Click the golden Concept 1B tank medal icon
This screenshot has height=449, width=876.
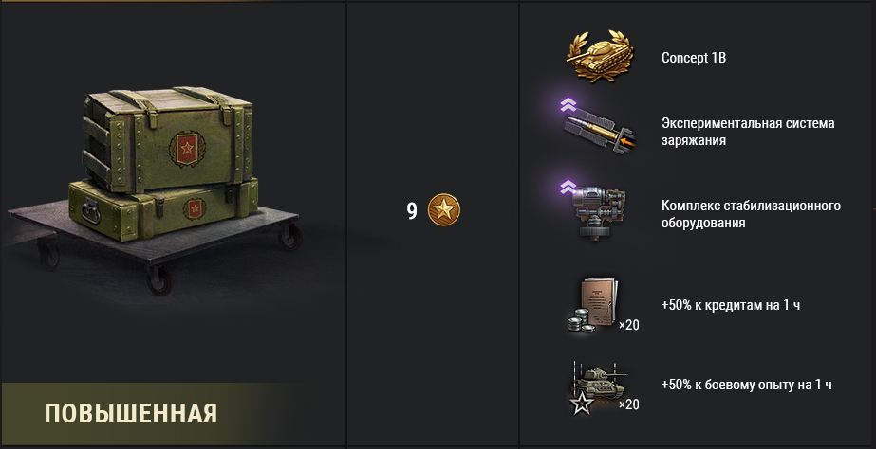pyautogui.click(x=601, y=56)
